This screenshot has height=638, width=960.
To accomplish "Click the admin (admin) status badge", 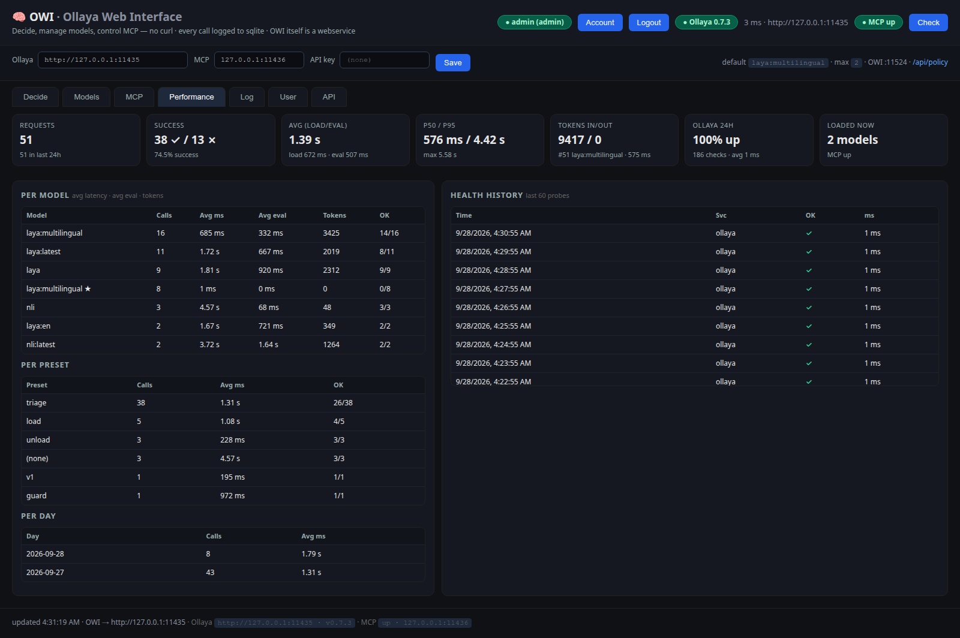I will 535,22.
